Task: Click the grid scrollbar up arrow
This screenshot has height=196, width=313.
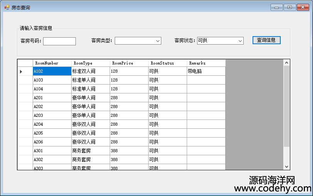Action: pyautogui.click(x=286, y=62)
